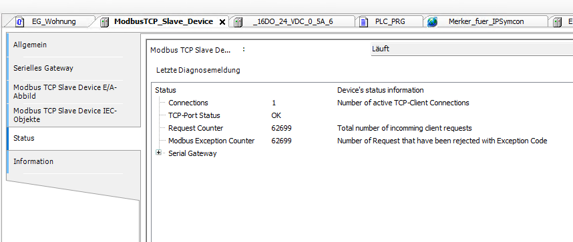Click the PLC_PRG document icon
The image size is (573, 242).
[x=363, y=22]
